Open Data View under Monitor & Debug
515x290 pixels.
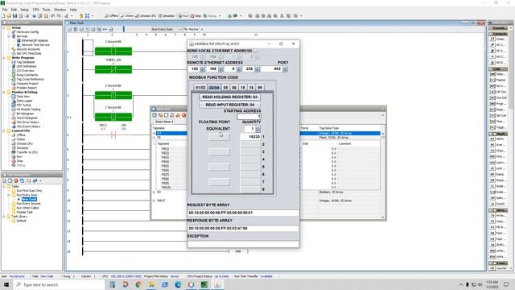(x=23, y=97)
